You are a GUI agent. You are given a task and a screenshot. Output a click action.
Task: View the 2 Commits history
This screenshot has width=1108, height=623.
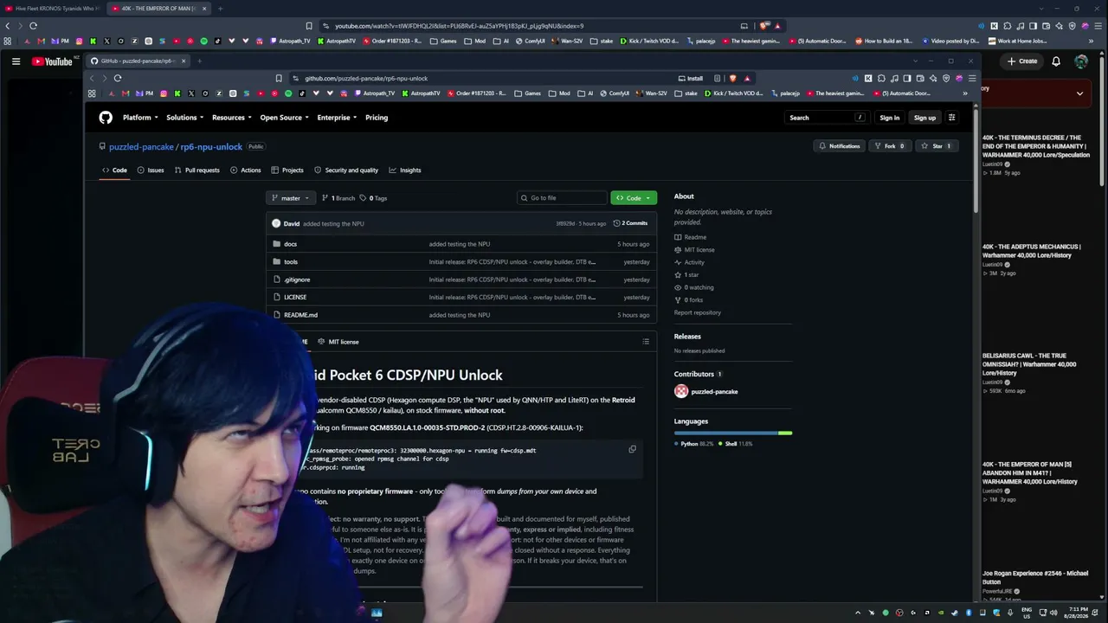point(630,223)
